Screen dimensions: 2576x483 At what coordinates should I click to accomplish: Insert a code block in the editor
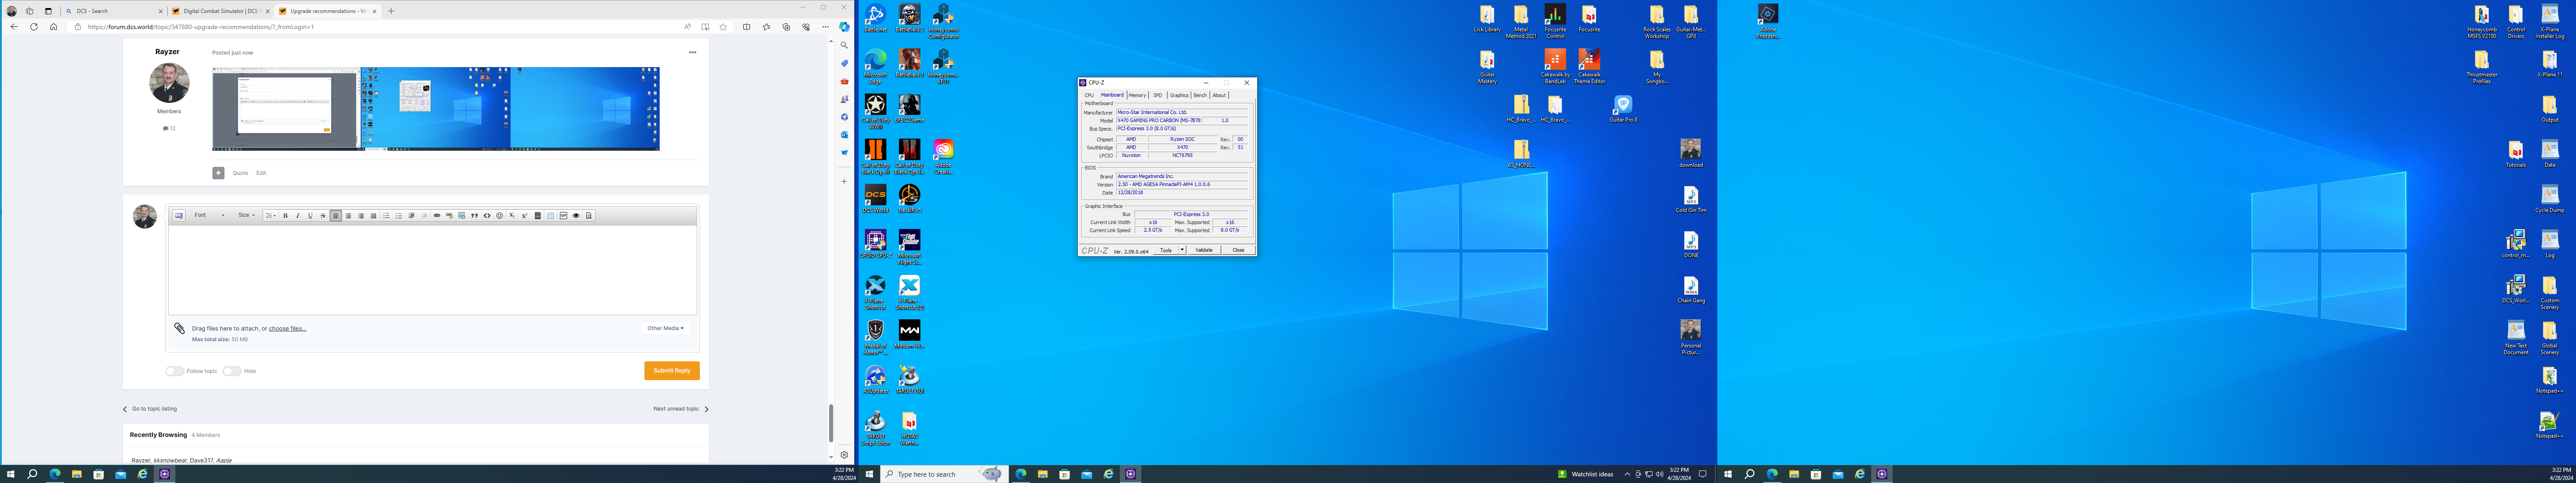[487, 215]
